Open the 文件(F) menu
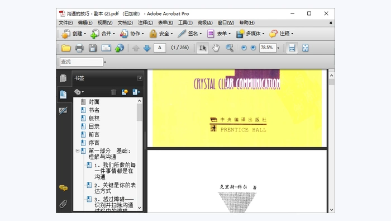The width and height of the screenshot is (391, 221). point(65,23)
